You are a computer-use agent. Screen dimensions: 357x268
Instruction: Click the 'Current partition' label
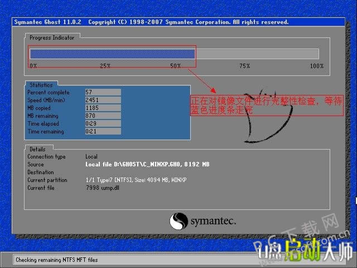click(47, 180)
